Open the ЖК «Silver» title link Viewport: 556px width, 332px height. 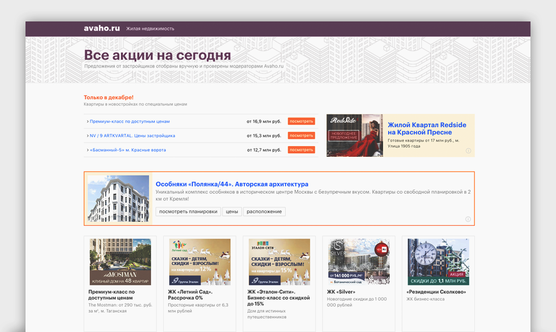(341, 292)
